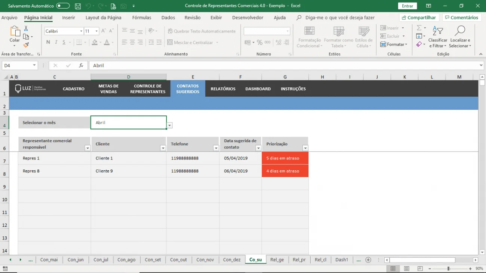Expand the Calibri font name dropdown
The image size is (486, 273).
(81, 31)
